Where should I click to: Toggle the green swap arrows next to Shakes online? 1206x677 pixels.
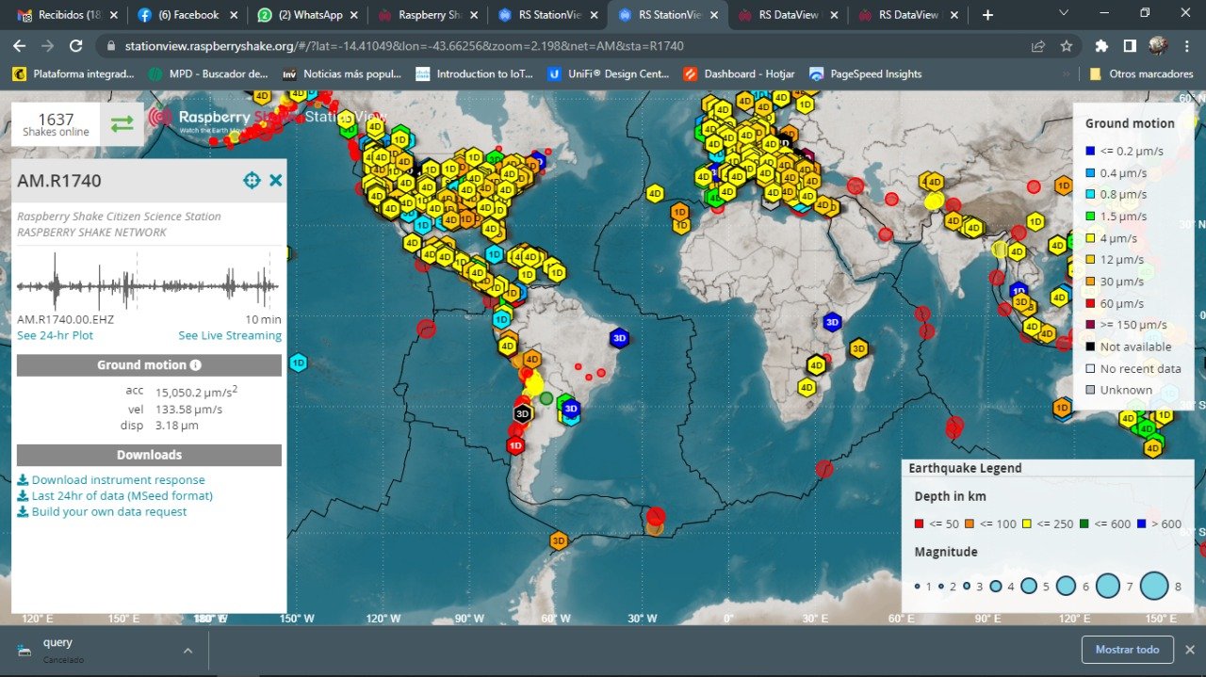point(122,123)
